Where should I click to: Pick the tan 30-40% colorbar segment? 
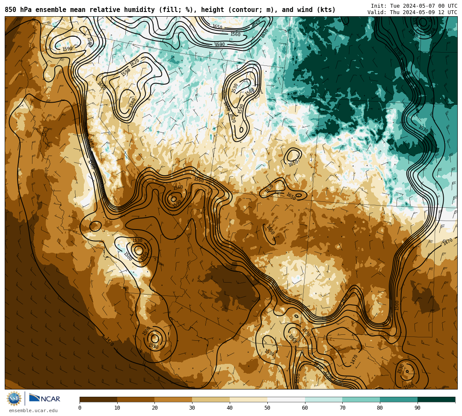click(x=211, y=399)
